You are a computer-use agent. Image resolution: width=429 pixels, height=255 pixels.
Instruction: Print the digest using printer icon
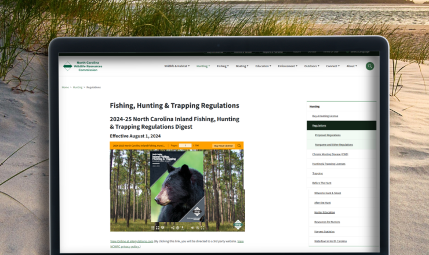[177, 228]
